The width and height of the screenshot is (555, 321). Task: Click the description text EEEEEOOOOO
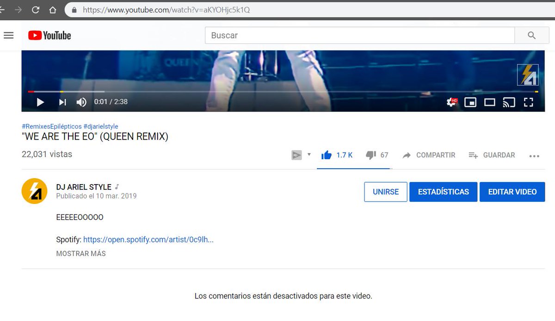pyautogui.click(x=80, y=217)
